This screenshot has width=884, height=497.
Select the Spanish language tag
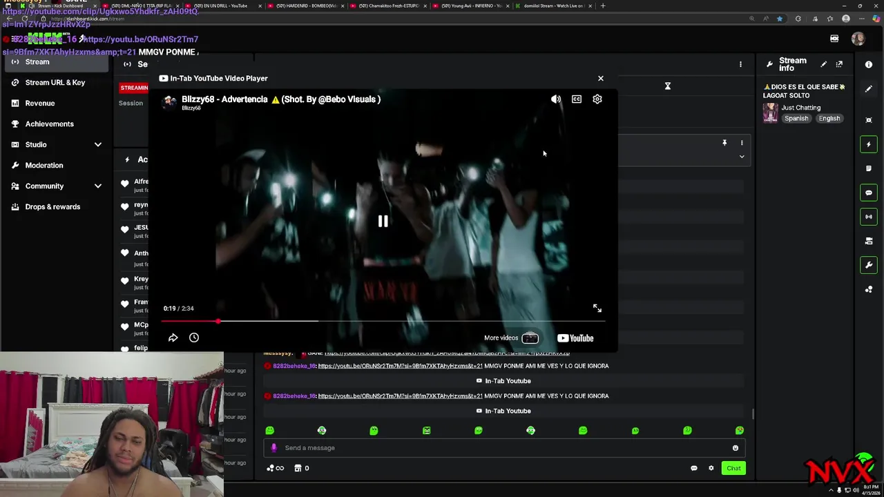click(796, 119)
